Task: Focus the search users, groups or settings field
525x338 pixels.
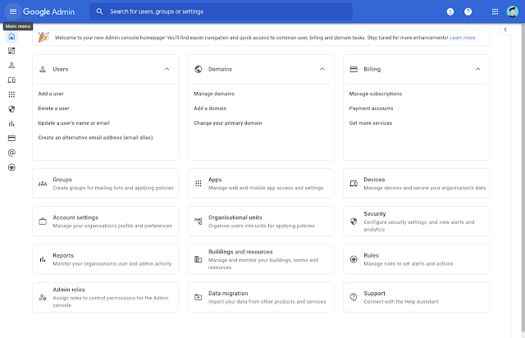Action: pos(246,11)
